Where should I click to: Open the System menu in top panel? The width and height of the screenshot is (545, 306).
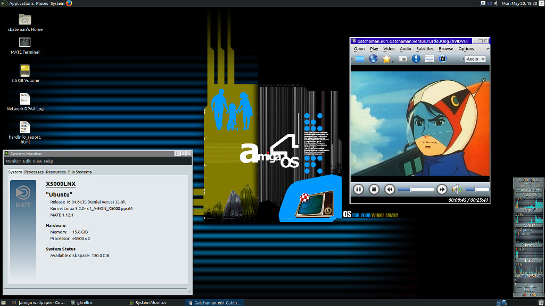coord(57,4)
